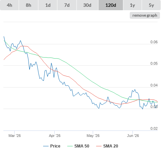Choose the 7d time range
The image size is (161, 155).
coord(67,5)
